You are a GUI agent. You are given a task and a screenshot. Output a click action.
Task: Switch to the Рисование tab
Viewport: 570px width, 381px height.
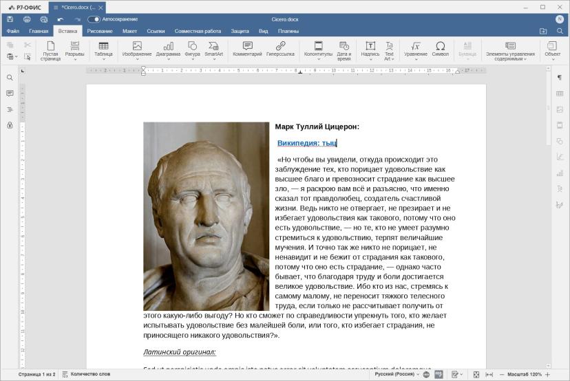100,31
